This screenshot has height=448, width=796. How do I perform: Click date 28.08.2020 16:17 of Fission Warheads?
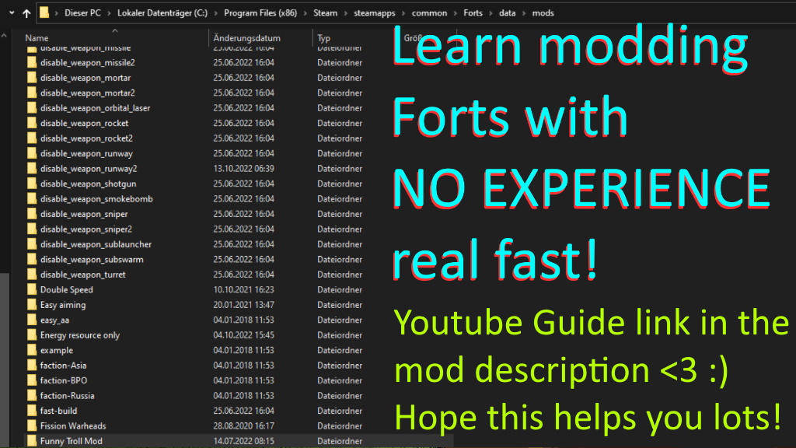[243, 426]
